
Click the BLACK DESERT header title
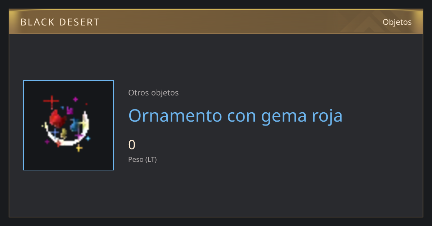(60, 22)
